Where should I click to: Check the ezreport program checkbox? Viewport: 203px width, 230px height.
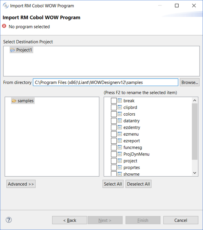(114, 141)
